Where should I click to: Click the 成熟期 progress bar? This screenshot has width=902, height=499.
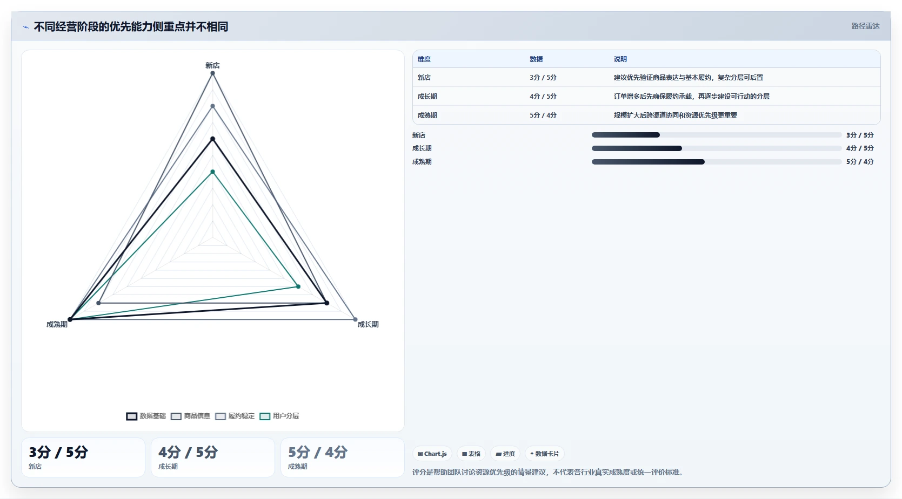click(x=716, y=162)
